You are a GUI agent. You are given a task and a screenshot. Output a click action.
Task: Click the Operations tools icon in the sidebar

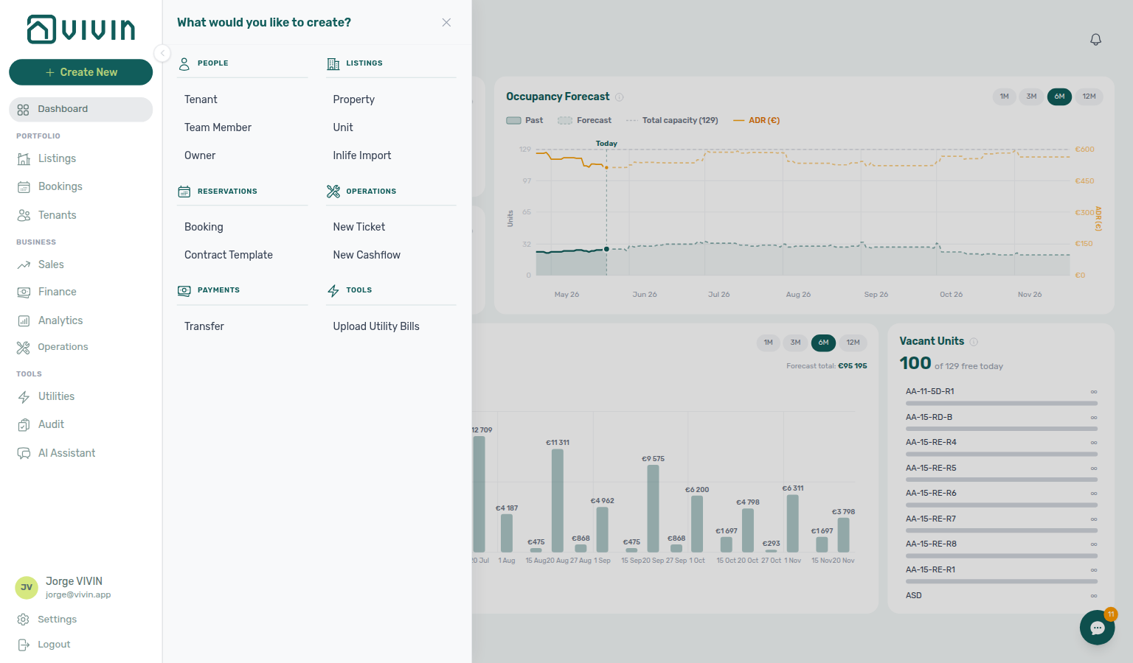24,347
